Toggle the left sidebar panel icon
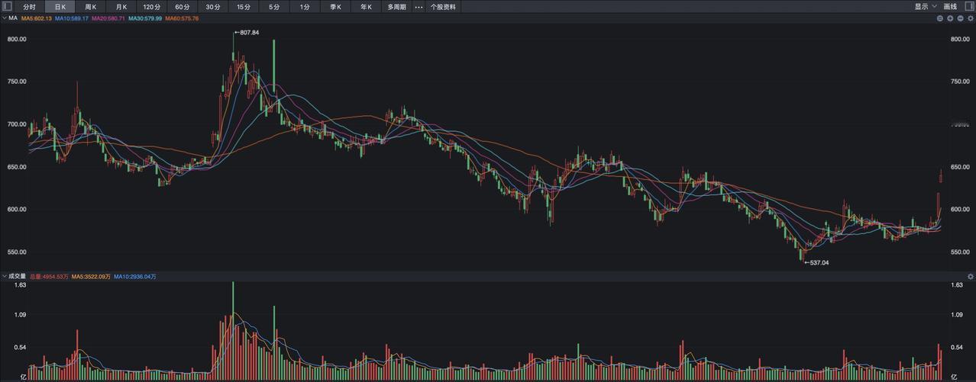 pyautogui.click(x=6, y=6)
